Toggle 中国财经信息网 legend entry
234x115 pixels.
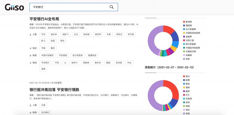pos(192,33)
